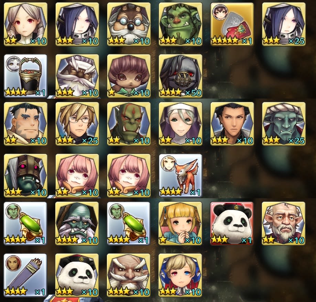Choose the masked dark-haired unit x50 tile

click(x=181, y=76)
